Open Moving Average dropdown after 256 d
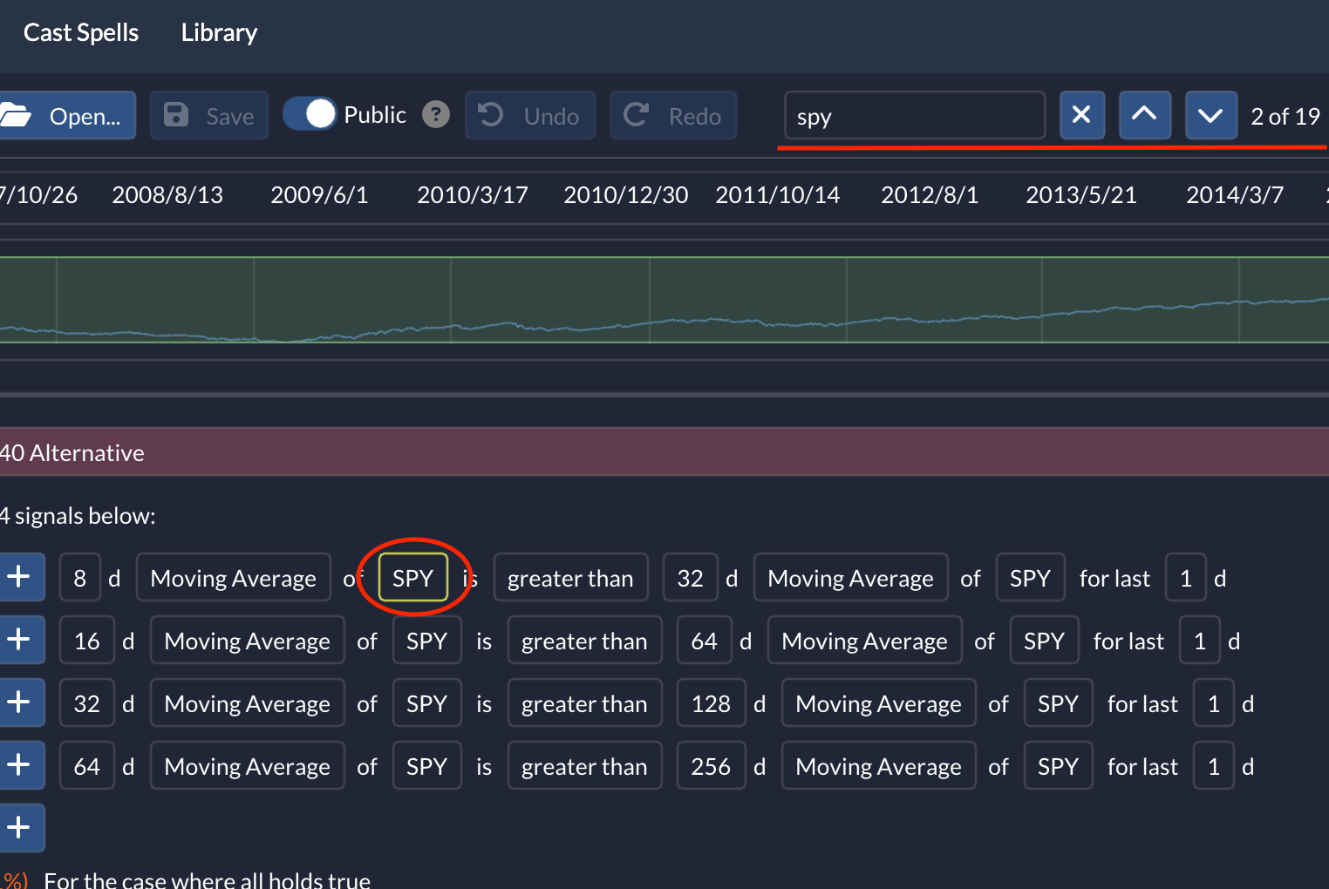Image resolution: width=1329 pixels, height=889 pixels. (879, 765)
